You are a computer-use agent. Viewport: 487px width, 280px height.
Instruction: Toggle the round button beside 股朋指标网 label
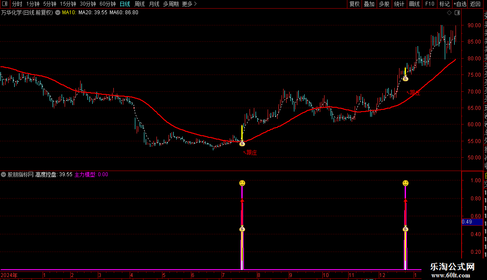3,174
